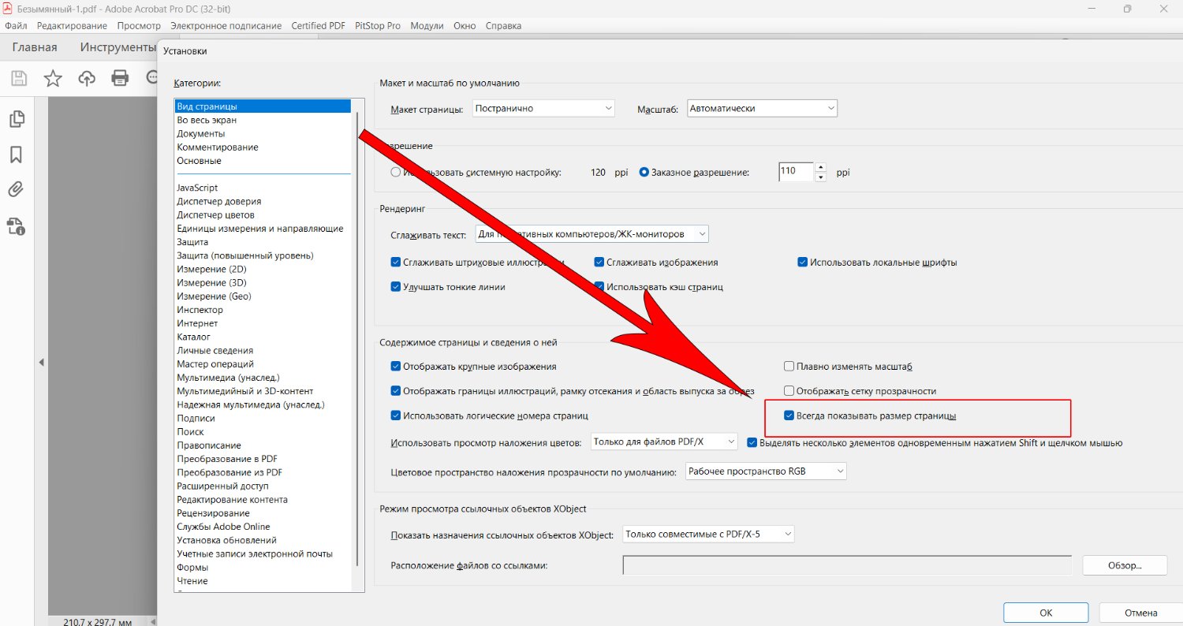Click the "Расположение файлов со ссылками" field

click(x=847, y=565)
